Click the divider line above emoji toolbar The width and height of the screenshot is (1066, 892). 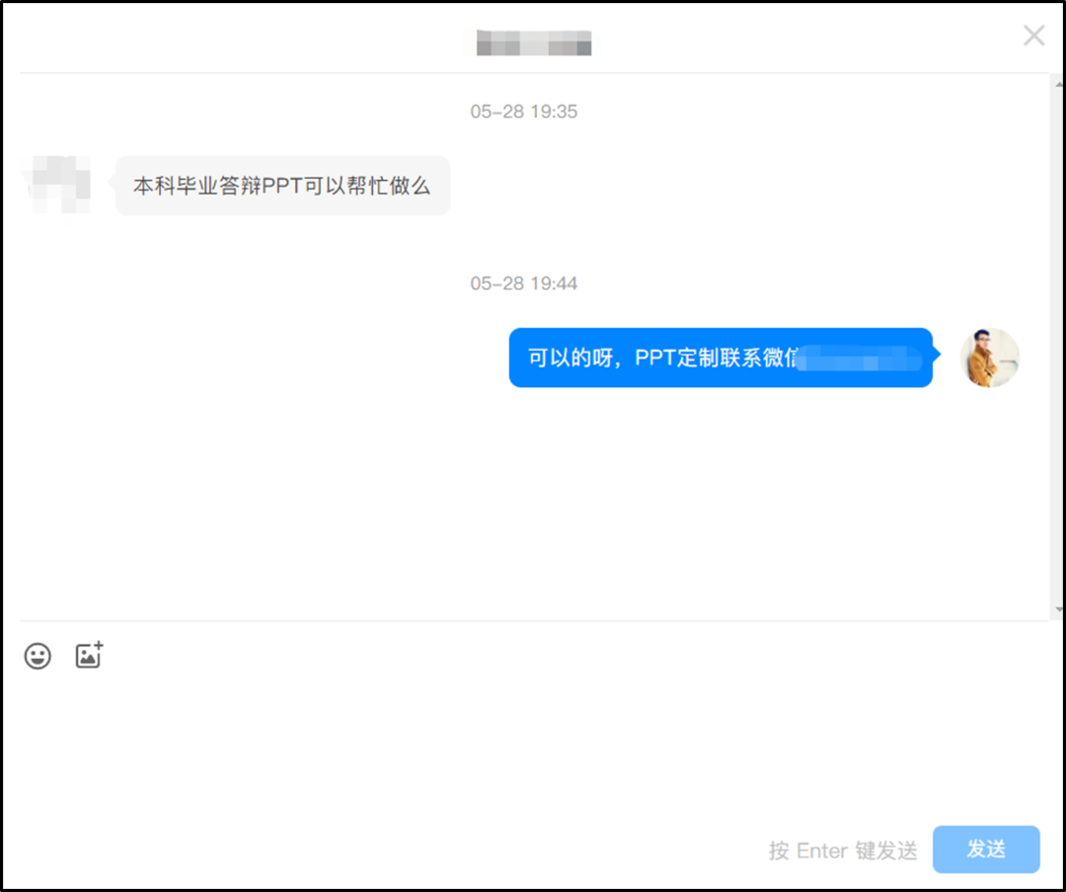534,620
